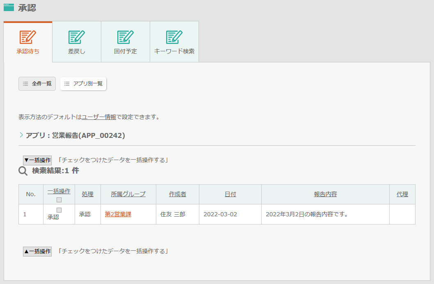Expand the lower ▲一括操作 button

click(37, 251)
